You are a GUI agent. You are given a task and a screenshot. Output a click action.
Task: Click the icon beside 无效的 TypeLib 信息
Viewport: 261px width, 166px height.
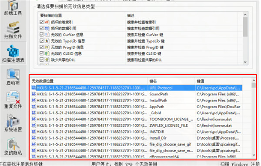click(47, 41)
